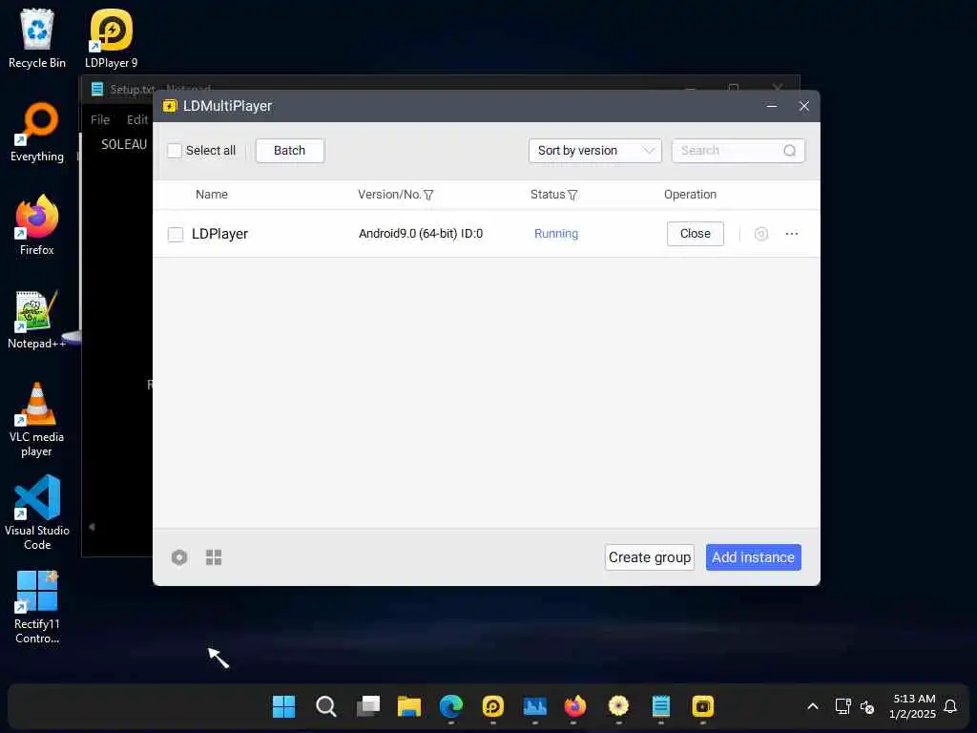
Task: Close the running LDPlayer instance
Action: pos(696,234)
